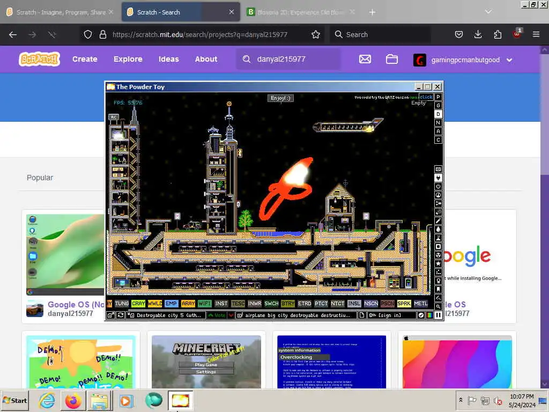Open renderer options rainbow icon
Viewport: 549px width, 412px height.
click(429, 315)
